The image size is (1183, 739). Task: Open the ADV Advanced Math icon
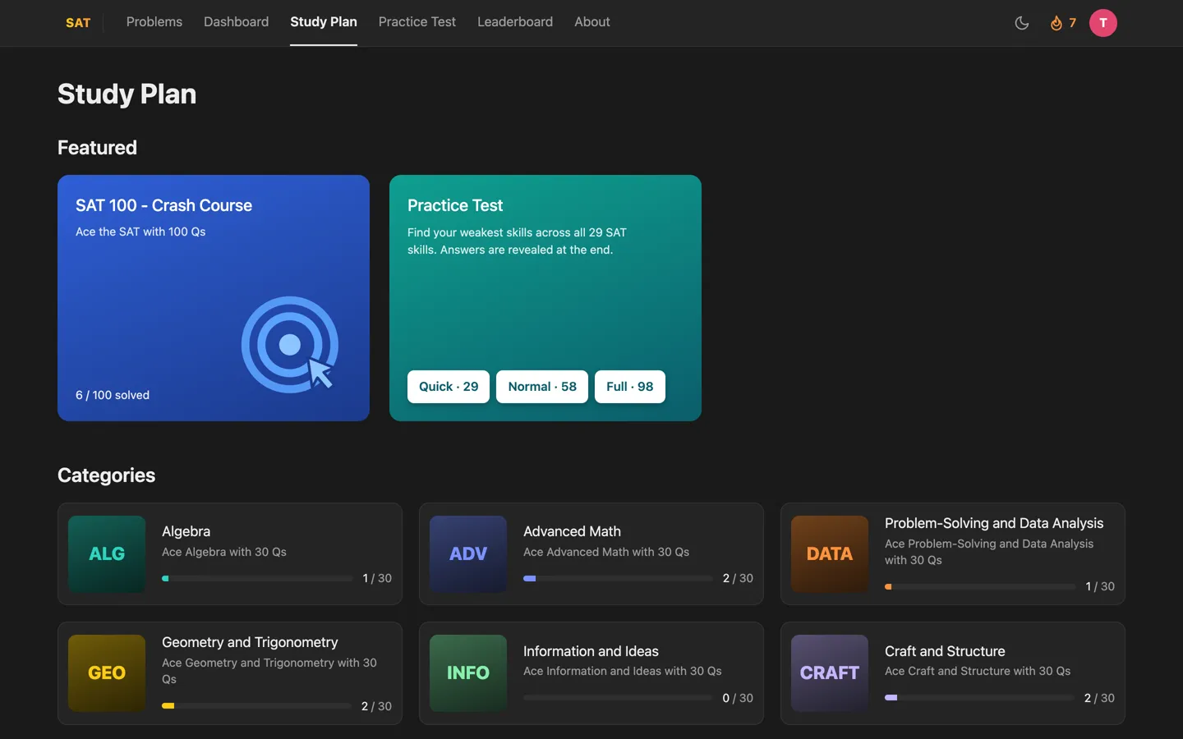(x=468, y=554)
